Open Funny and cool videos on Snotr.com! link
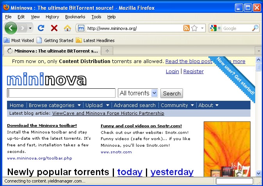This screenshot has width=263, height=186. [141, 126]
